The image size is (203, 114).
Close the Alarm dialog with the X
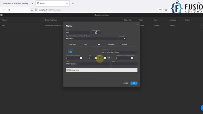[137, 24]
